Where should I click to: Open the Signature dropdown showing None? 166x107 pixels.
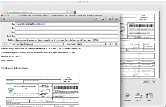coord(92,44)
